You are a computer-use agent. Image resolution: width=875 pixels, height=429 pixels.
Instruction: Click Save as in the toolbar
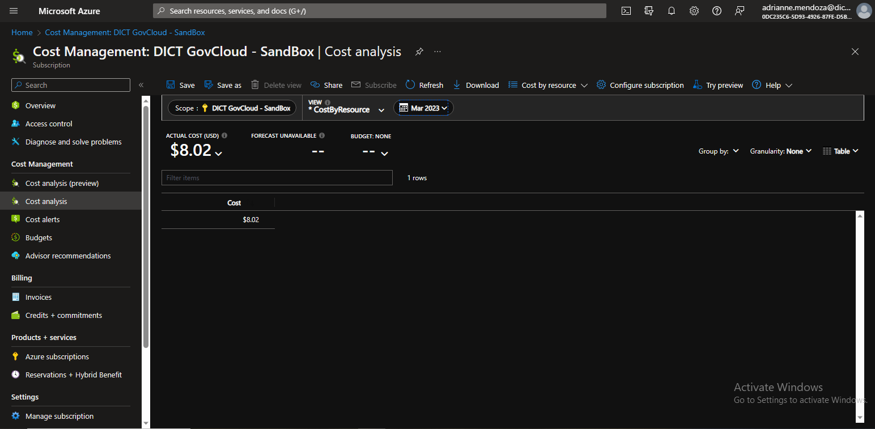point(223,85)
